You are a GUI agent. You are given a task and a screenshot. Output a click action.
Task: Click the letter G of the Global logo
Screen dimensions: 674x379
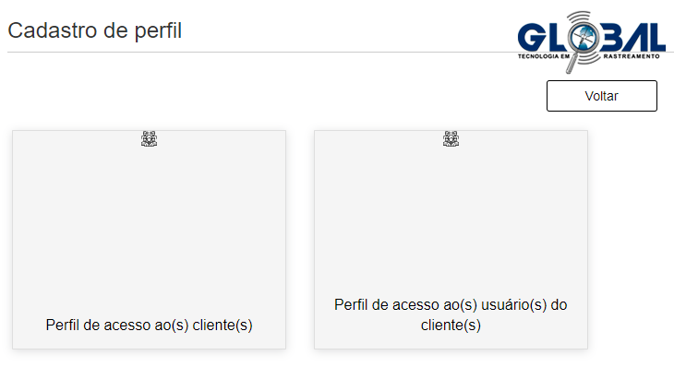coord(532,37)
